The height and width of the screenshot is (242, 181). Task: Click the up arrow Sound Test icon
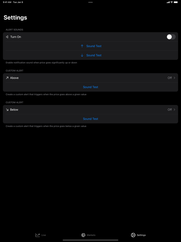pyautogui.click(x=82, y=46)
